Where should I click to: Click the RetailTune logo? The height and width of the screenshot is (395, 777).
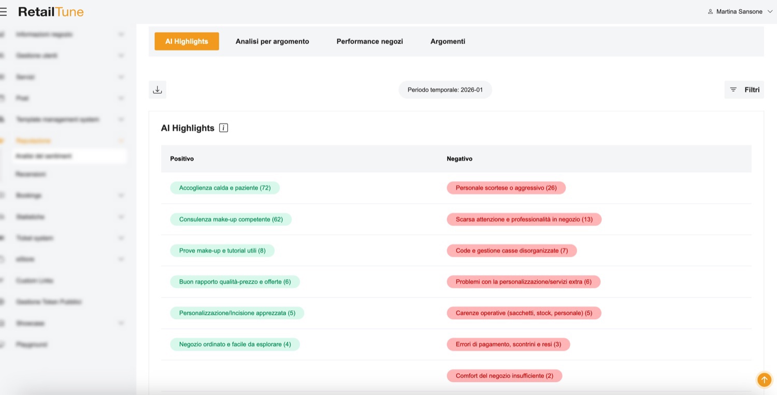tap(51, 11)
